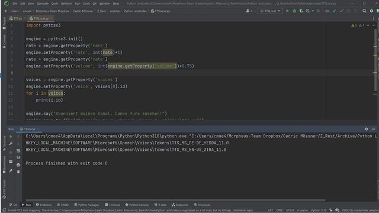The width and height of the screenshot is (379, 213).
Task: Open AWS credentials selector in status bar
Action: click(360, 211)
